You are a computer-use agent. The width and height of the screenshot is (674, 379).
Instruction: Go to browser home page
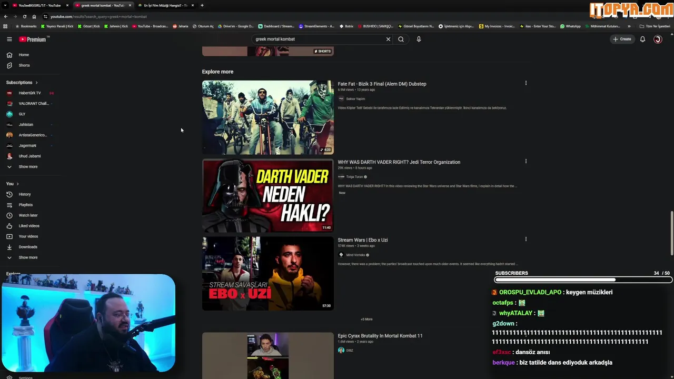[x=34, y=16]
